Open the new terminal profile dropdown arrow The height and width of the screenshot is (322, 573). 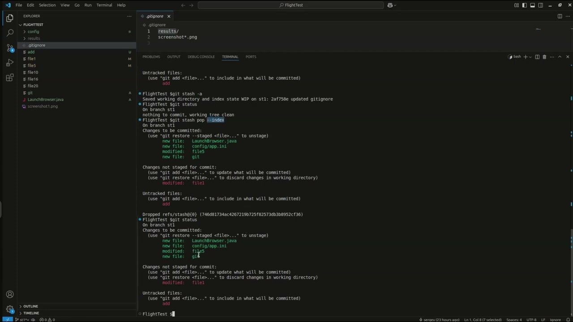click(x=530, y=57)
